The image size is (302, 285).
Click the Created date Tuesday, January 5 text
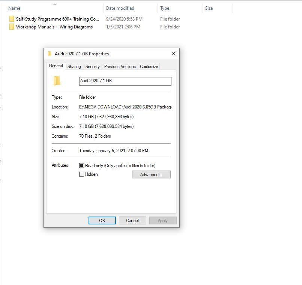[x=113, y=151]
